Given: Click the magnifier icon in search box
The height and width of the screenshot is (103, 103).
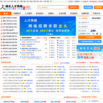Looking at the screenshot, I should click(39, 7).
